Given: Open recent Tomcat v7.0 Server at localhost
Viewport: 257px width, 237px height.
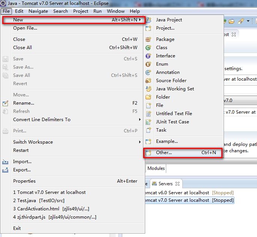Looking at the screenshot, I should [x=72, y=192].
